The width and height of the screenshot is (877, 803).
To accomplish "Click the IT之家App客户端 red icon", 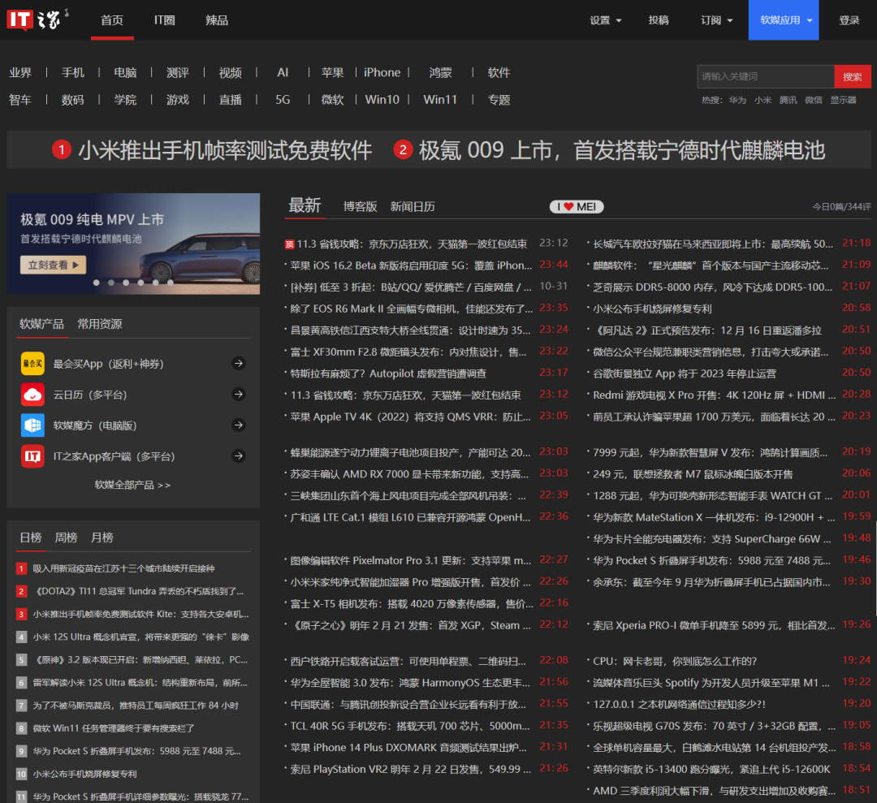I will (x=32, y=456).
